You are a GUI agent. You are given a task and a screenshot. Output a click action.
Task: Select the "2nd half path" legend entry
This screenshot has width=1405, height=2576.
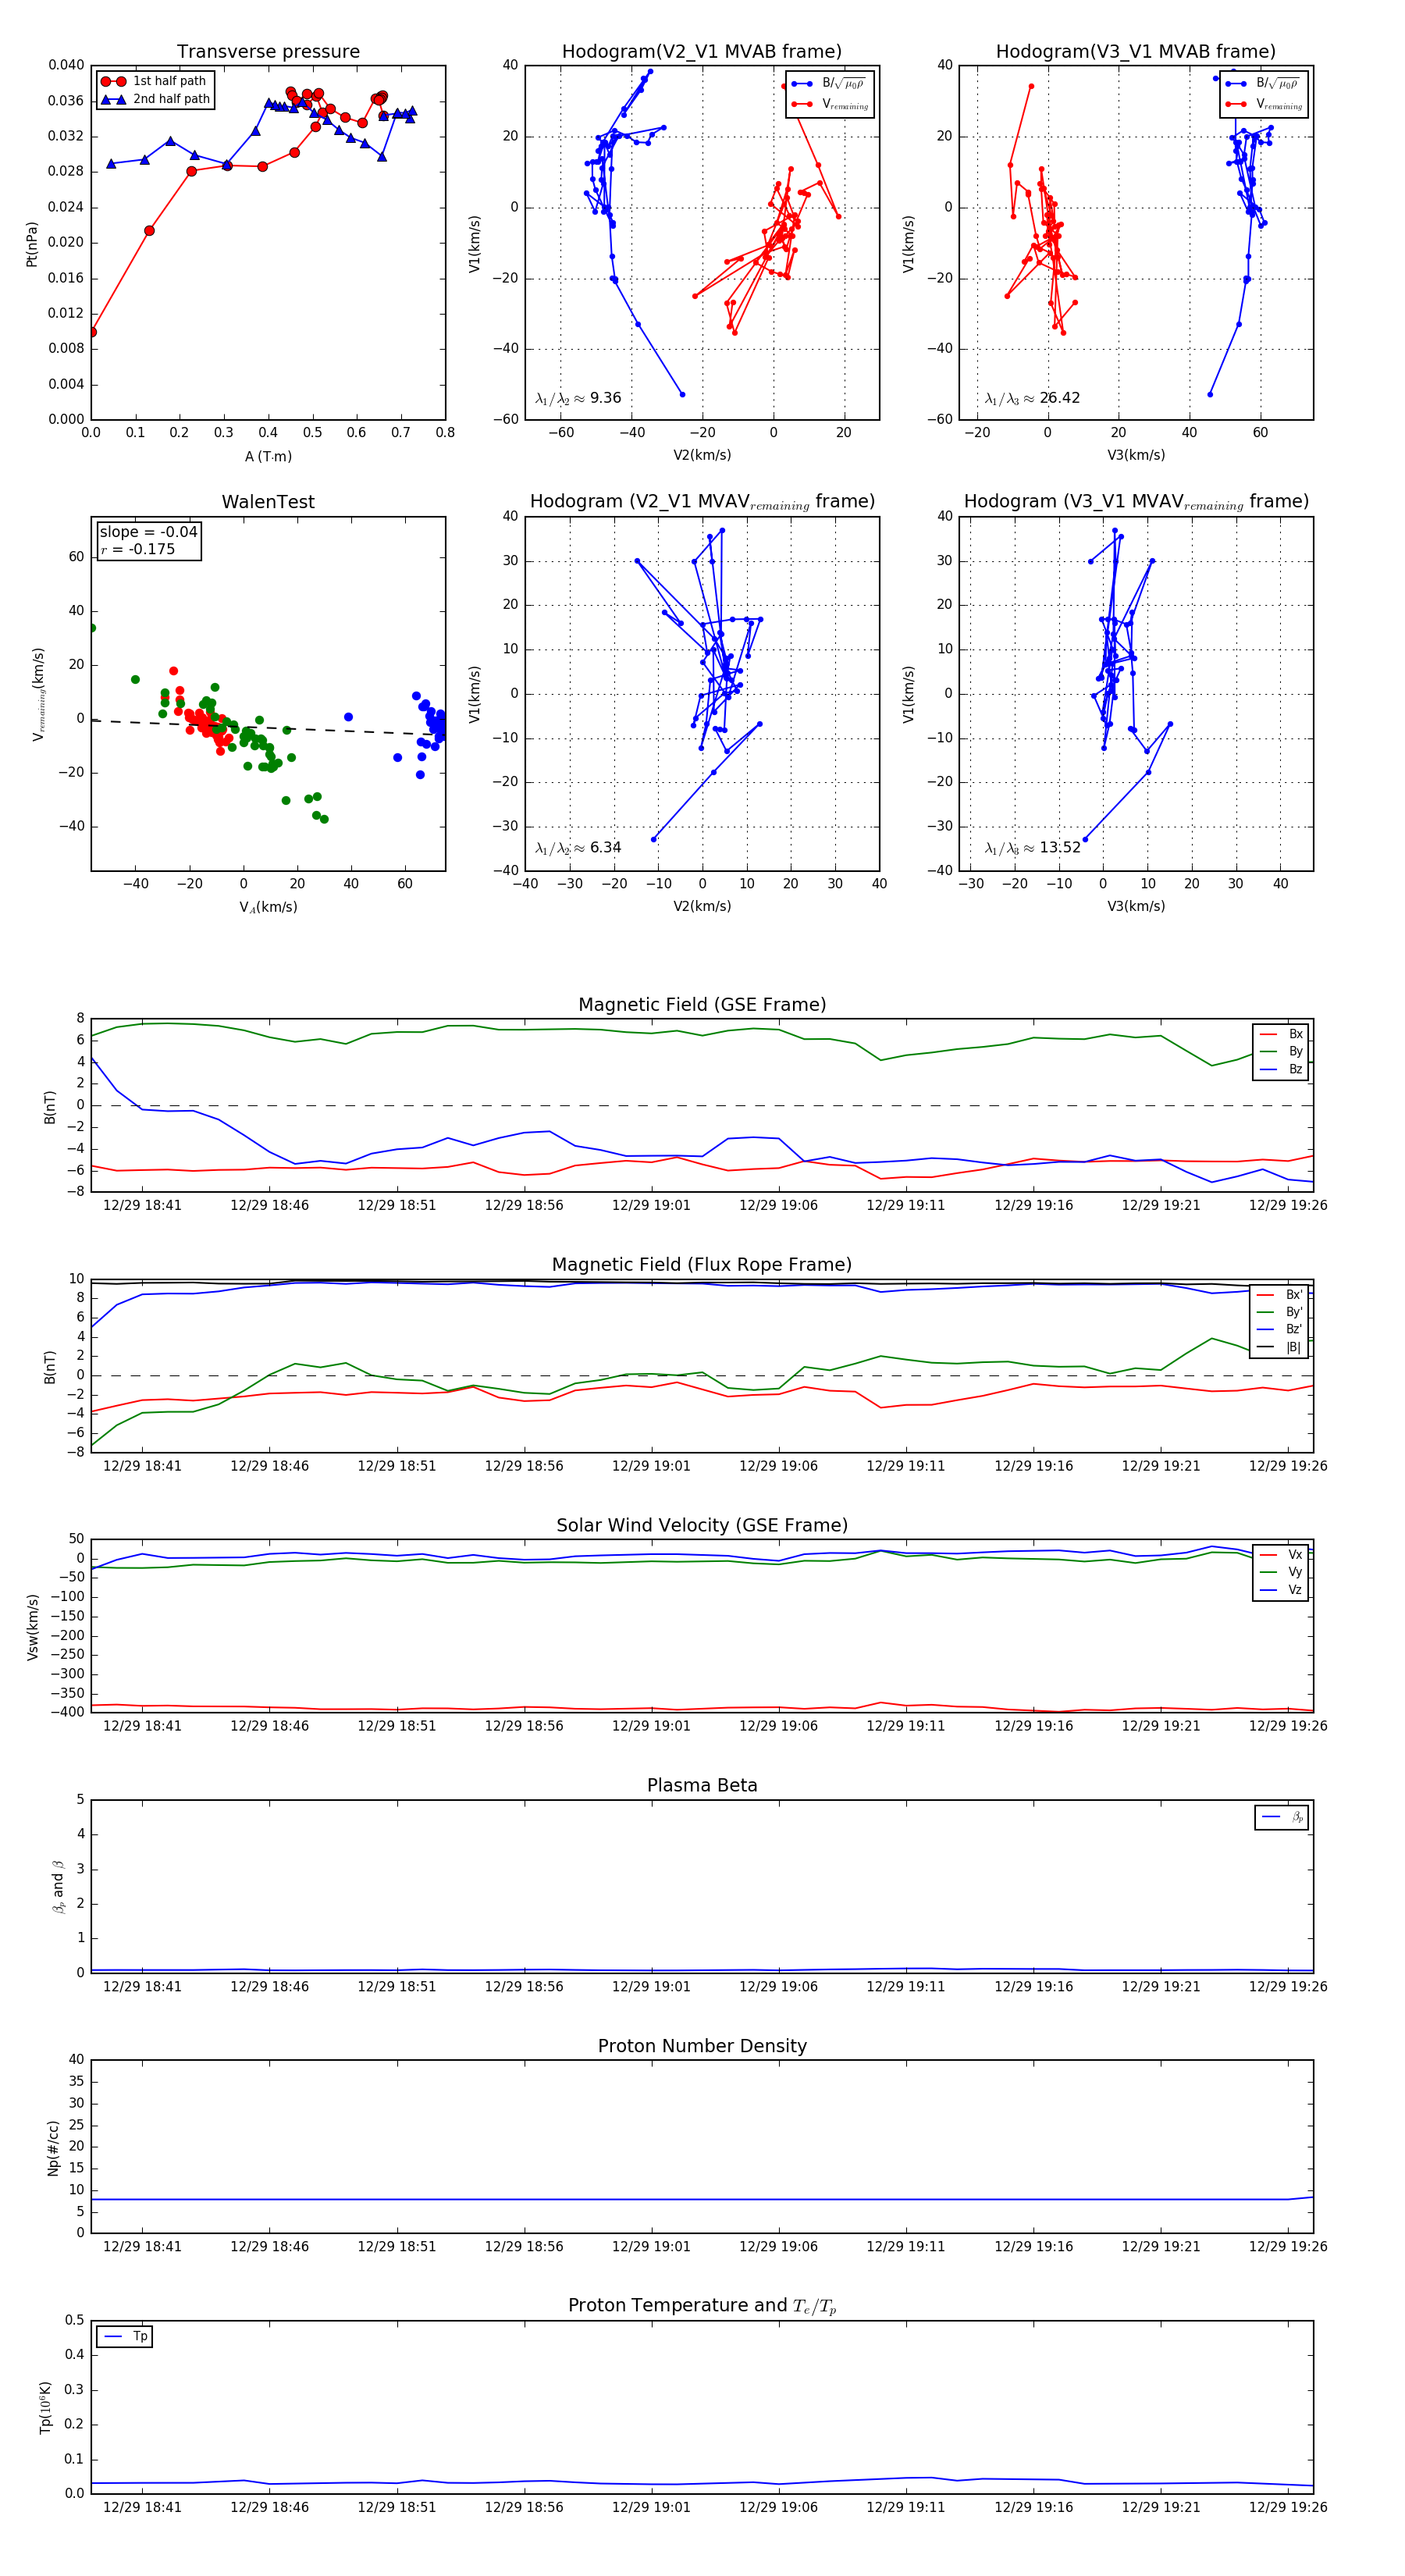[155, 99]
